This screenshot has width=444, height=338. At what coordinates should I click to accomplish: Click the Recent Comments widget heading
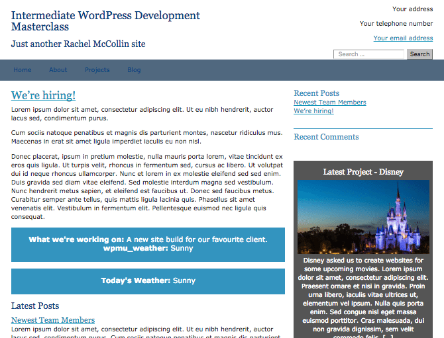click(x=326, y=137)
